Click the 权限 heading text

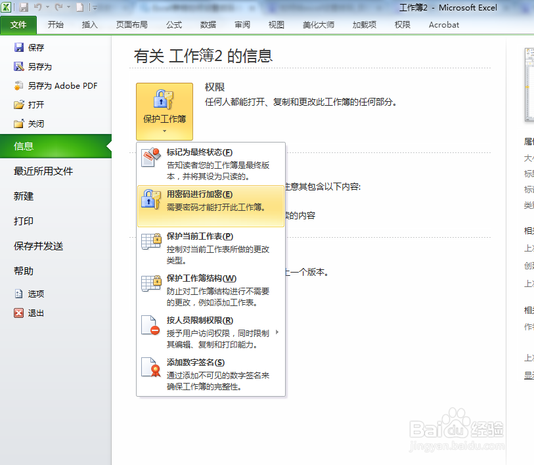pos(215,87)
